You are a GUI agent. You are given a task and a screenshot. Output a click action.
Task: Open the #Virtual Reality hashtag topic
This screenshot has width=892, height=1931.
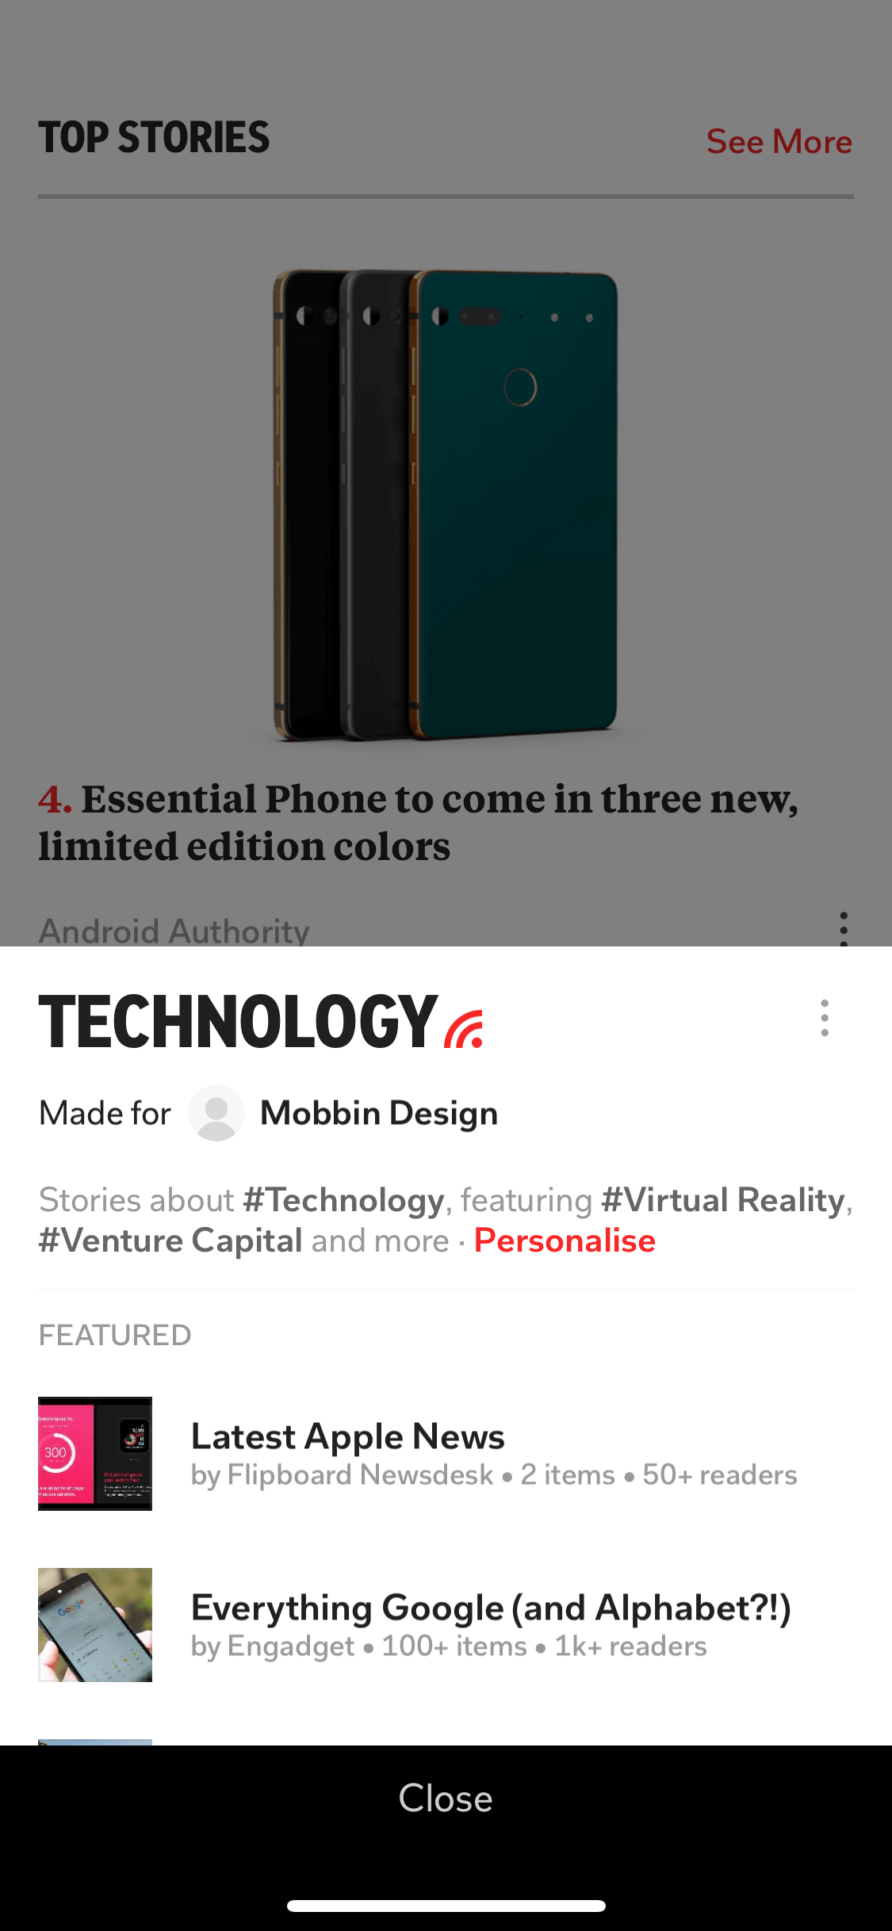(x=723, y=1200)
